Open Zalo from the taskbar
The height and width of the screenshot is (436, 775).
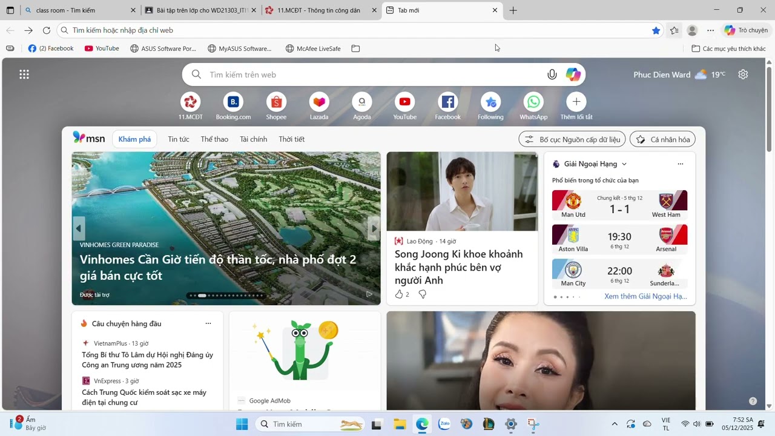[x=444, y=424]
